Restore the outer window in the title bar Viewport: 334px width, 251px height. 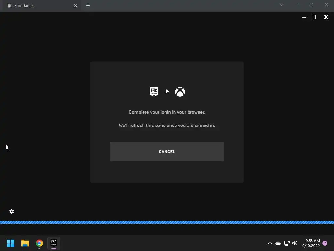point(311,5)
